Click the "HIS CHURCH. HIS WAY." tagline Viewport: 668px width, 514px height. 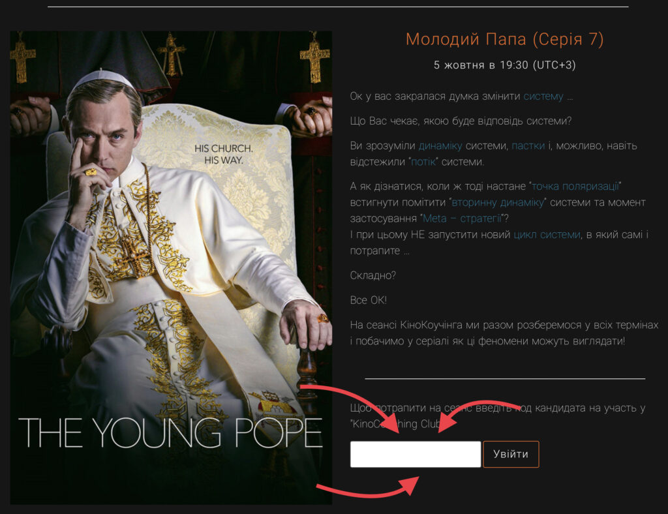pyautogui.click(x=224, y=154)
